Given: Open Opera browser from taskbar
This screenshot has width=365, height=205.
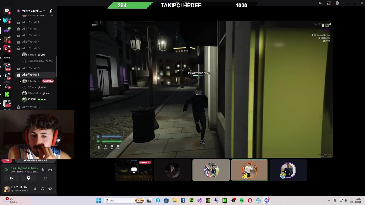Looking at the screenshot, I should (x=250, y=200).
